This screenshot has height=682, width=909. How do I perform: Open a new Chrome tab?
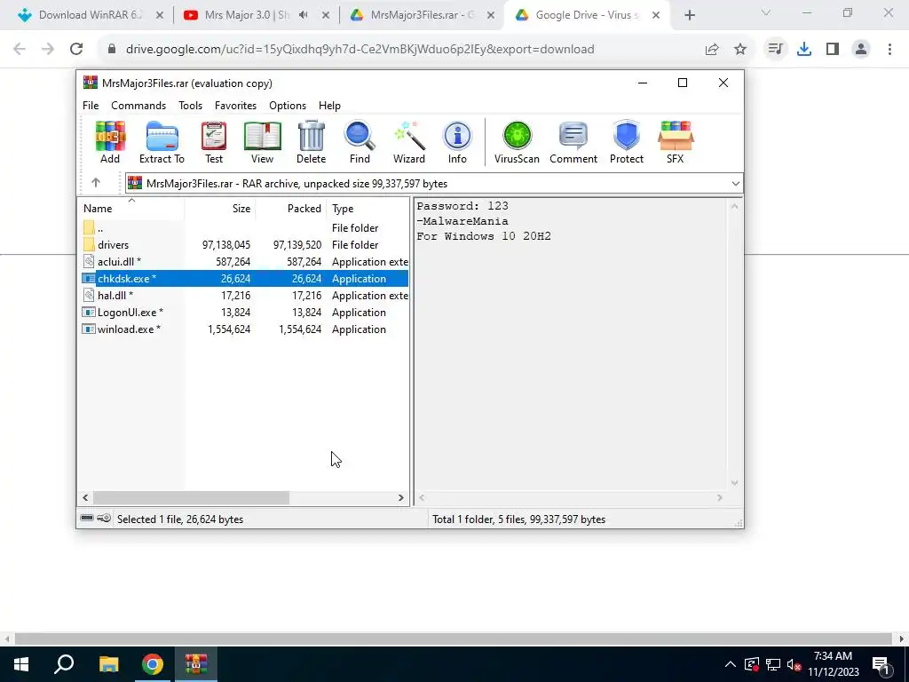click(689, 15)
